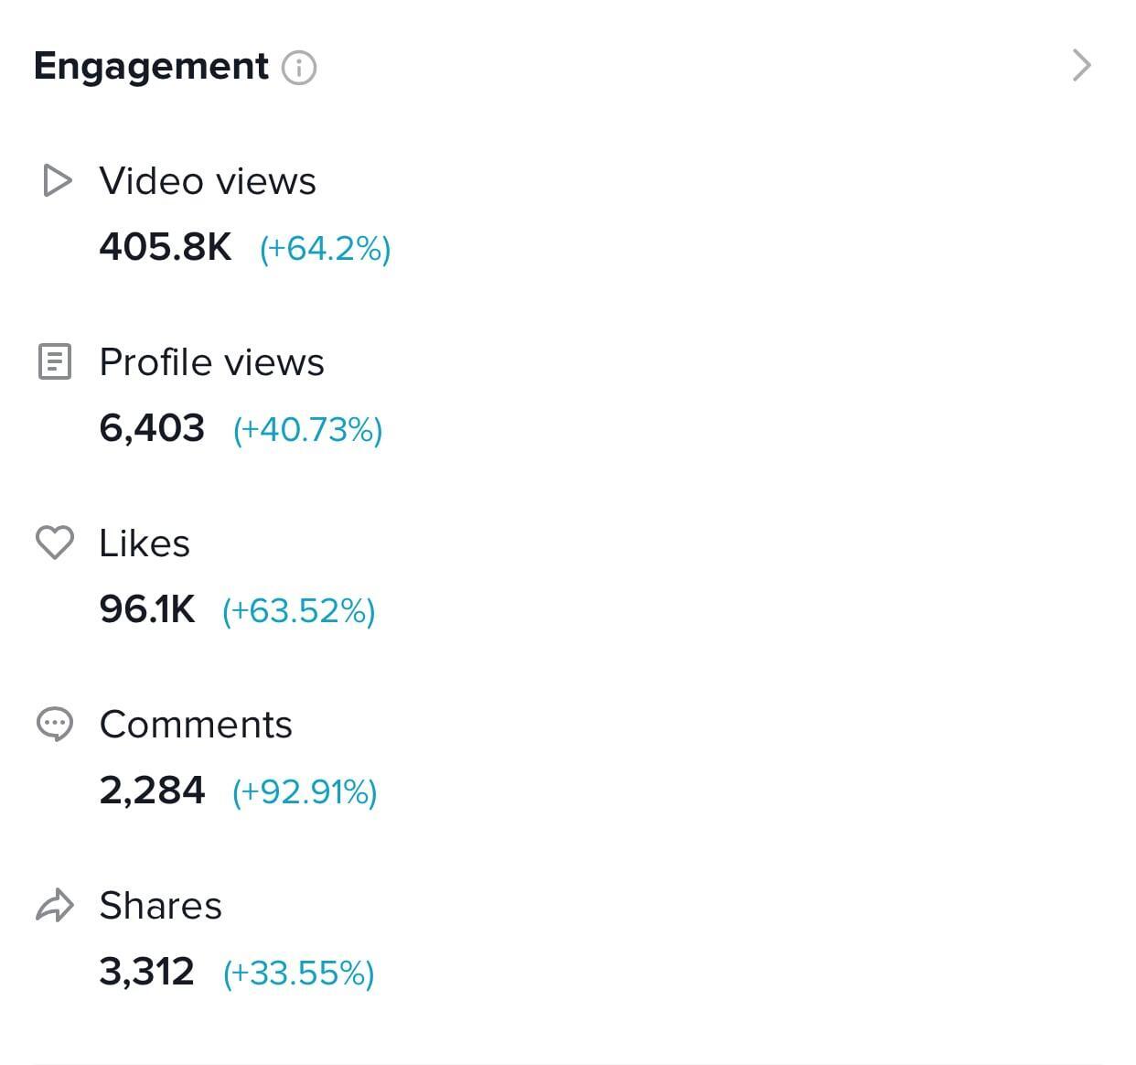The height and width of the screenshot is (1065, 1136).
Task: Click the Shares label
Action: point(161,906)
